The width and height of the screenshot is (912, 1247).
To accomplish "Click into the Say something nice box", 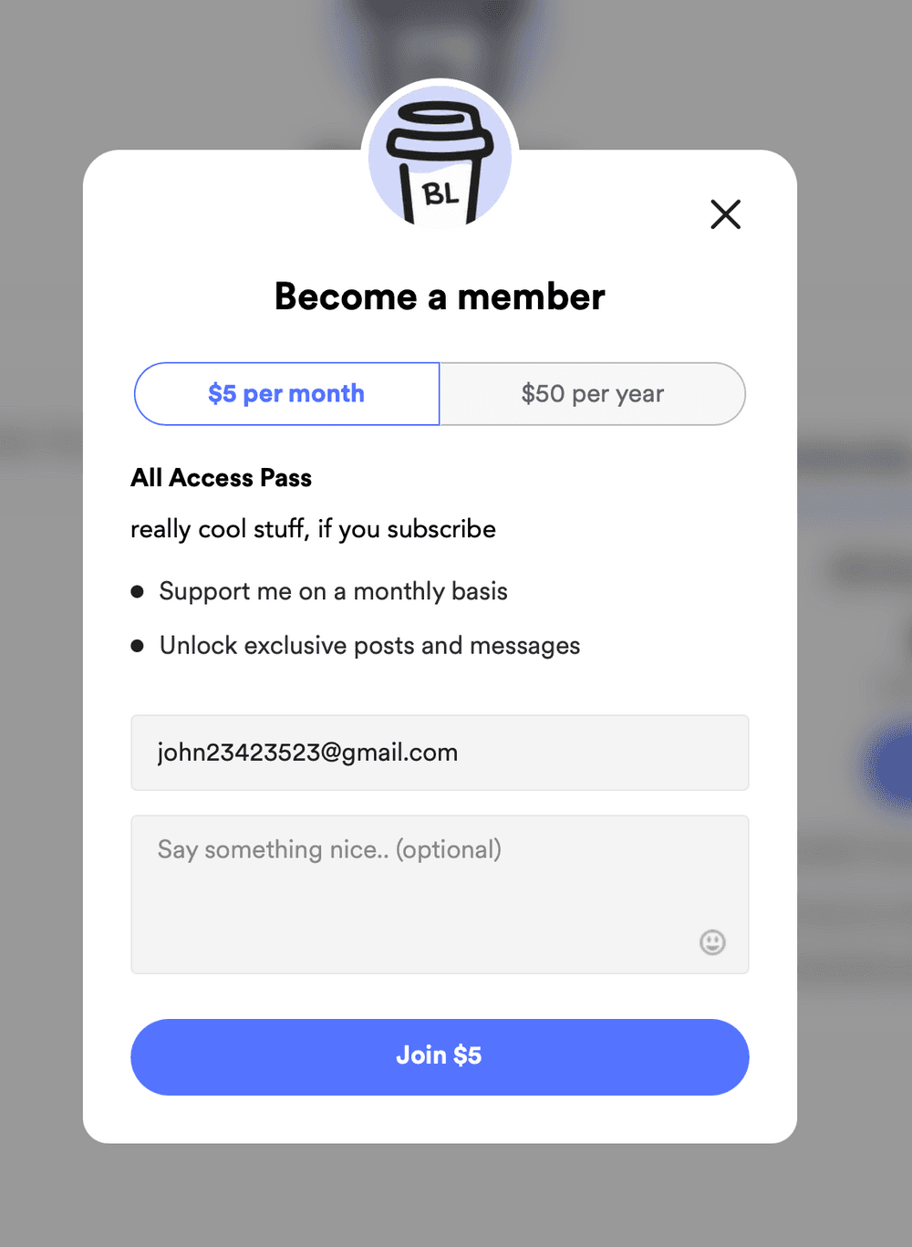I will (440, 894).
